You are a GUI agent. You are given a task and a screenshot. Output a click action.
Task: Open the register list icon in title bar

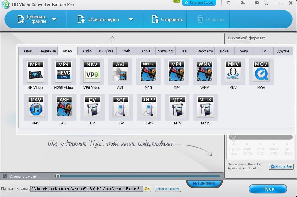(x=266, y=3)
